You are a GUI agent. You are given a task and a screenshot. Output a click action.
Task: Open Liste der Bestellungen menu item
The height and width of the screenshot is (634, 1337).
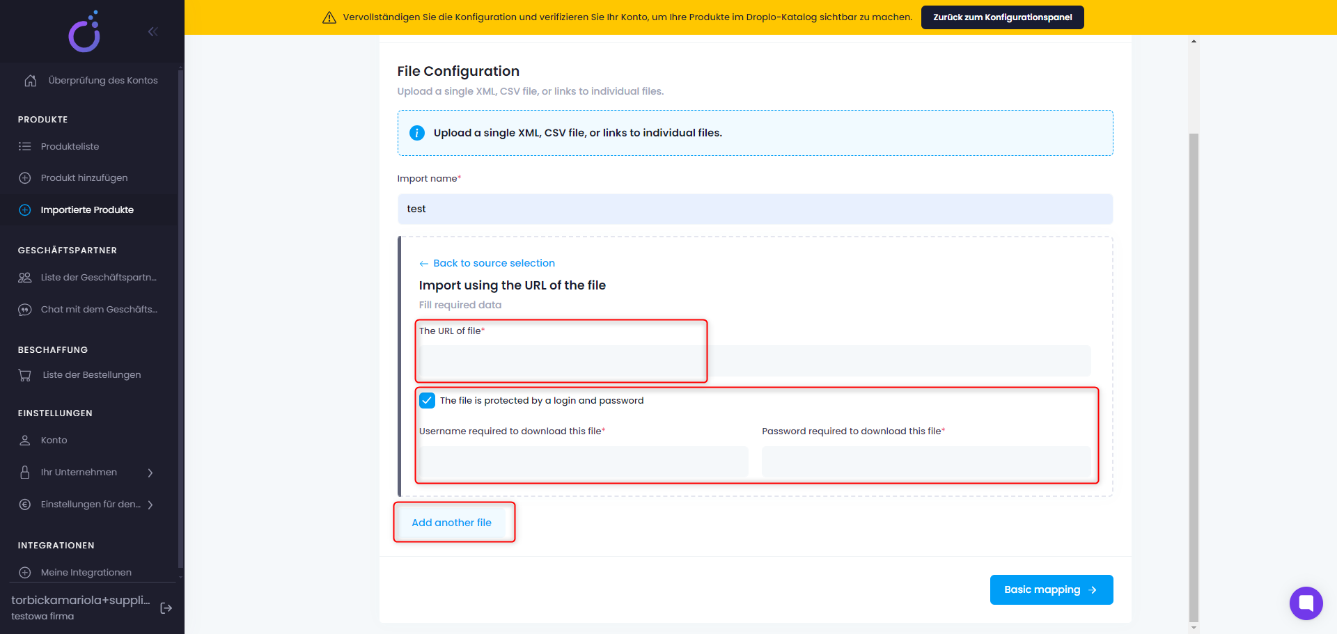click(92, 375)
